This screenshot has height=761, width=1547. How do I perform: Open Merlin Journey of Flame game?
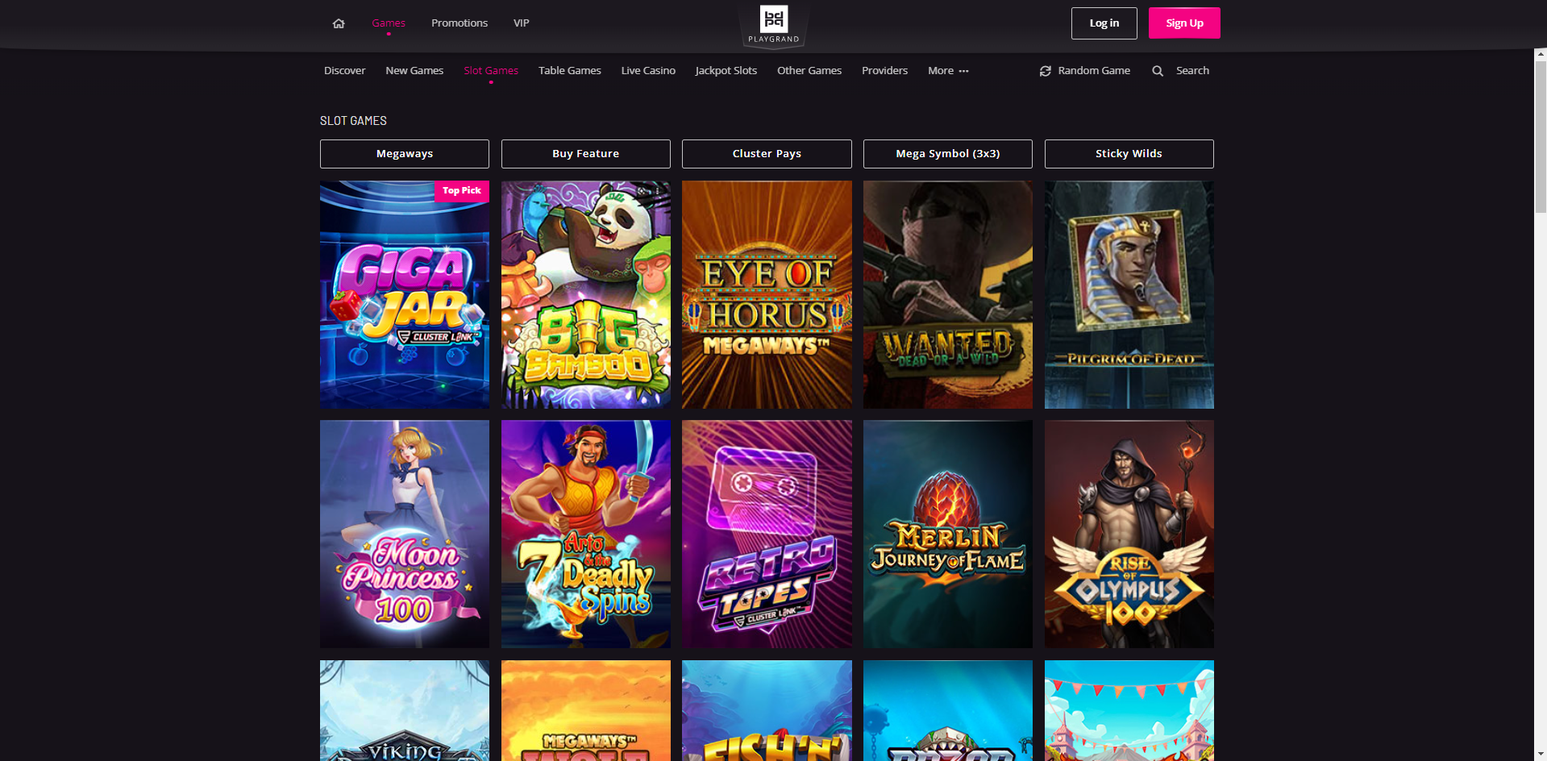948,534
